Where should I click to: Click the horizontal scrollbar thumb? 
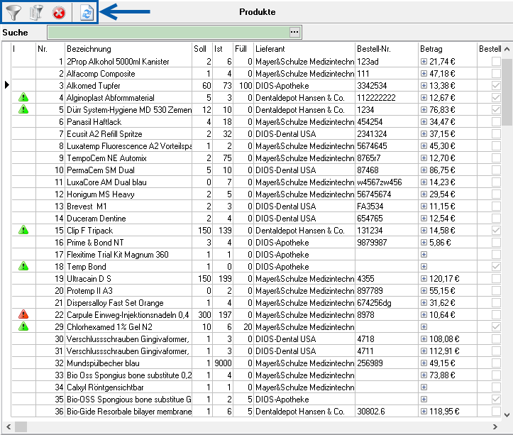(21, 426)
